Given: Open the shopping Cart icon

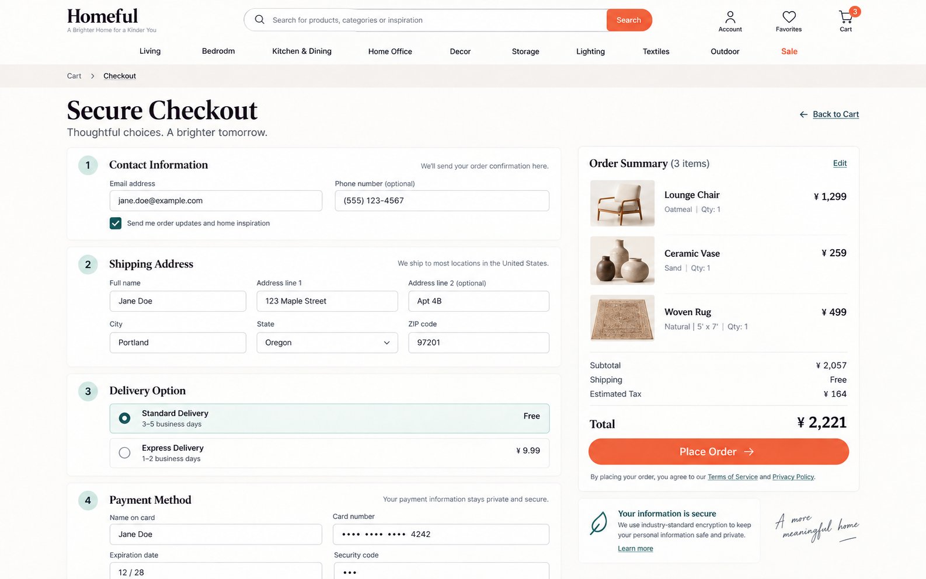Looking at the screenshot, I should (x=845, y=17).
